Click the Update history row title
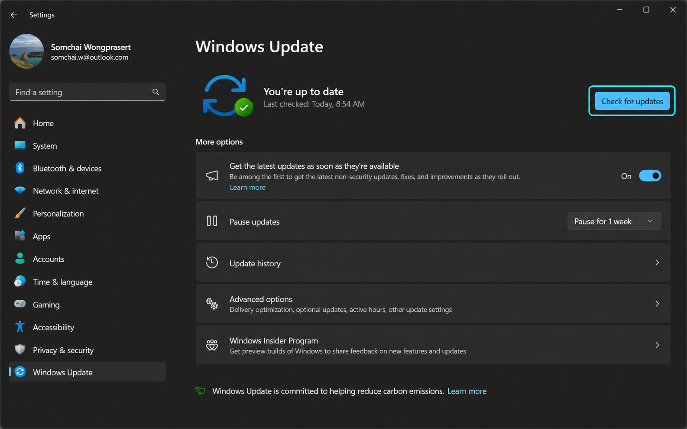 (x=255, y=263)
